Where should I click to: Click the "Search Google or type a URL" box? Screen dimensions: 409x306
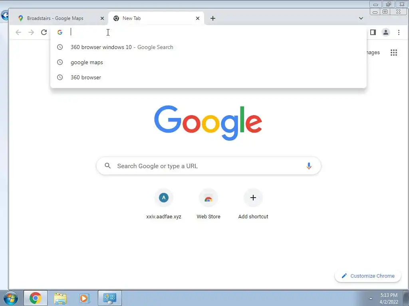tap(208, 166)
